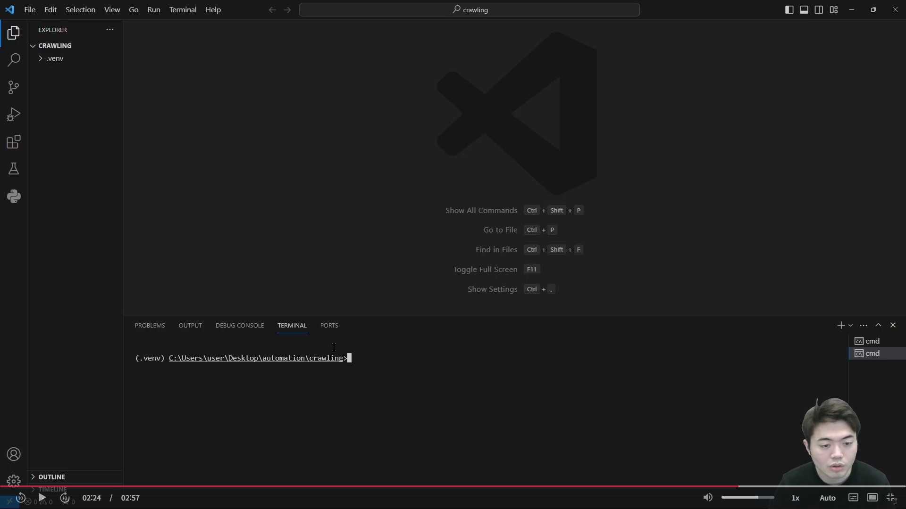The height and width of the screenshot is (509, 906).
Task: Open the File menu
Action: point(30,10)
